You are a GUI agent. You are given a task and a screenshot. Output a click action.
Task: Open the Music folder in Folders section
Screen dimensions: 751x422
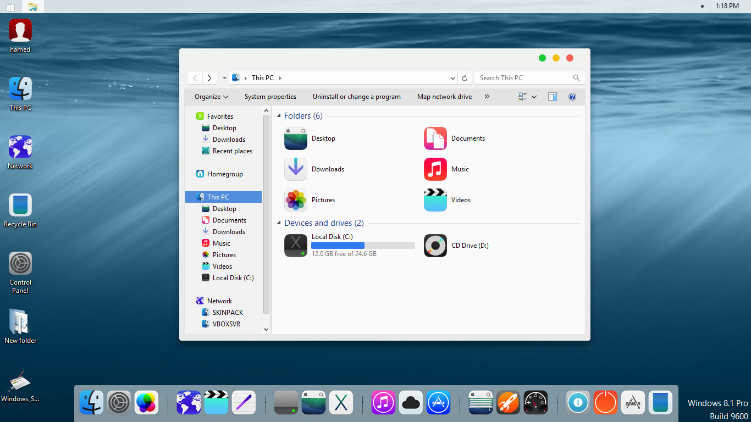[x=435, y=169]
